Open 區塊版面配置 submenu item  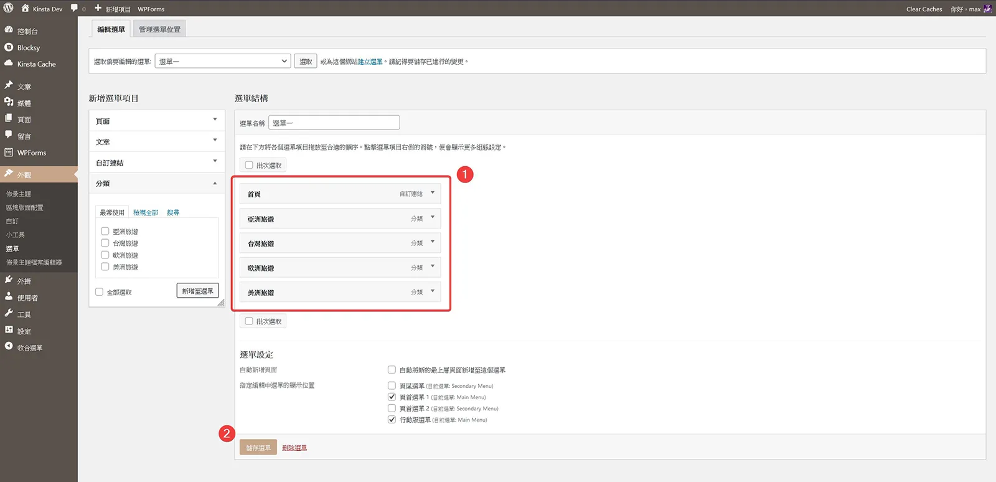tap(25, 207)
